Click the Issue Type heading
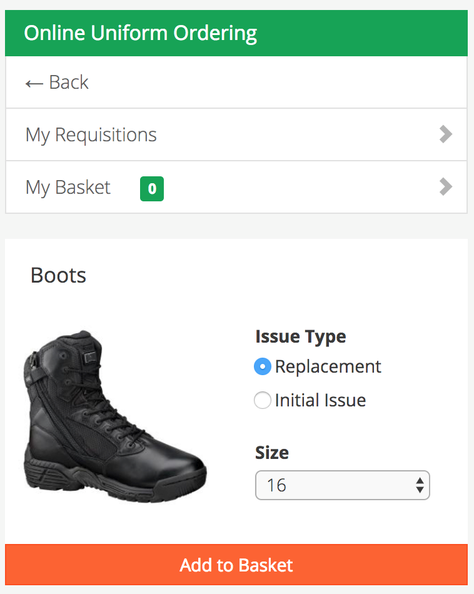 [301, 337]
